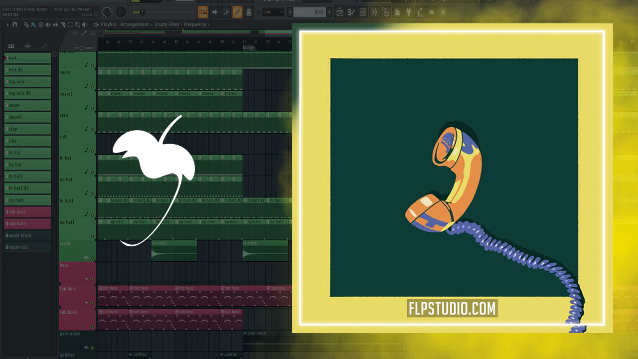Select the Draw pencil tool in the Playlist toolbar

(26, 24)
